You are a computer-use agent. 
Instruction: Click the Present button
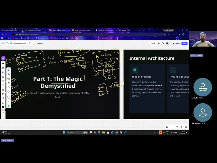point(176,43)
